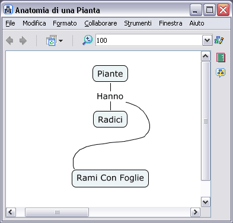
Task: Open the Modifica menu
Action: coord(34,23)
